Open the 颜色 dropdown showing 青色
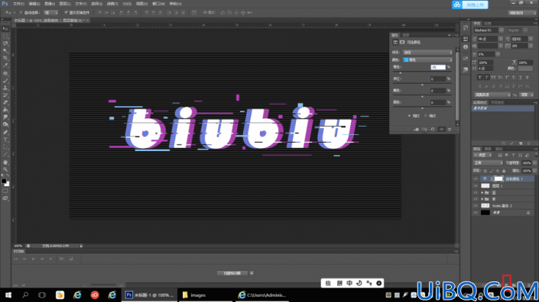The width and height of the screenshot is (539, 302). pos(427,60)
